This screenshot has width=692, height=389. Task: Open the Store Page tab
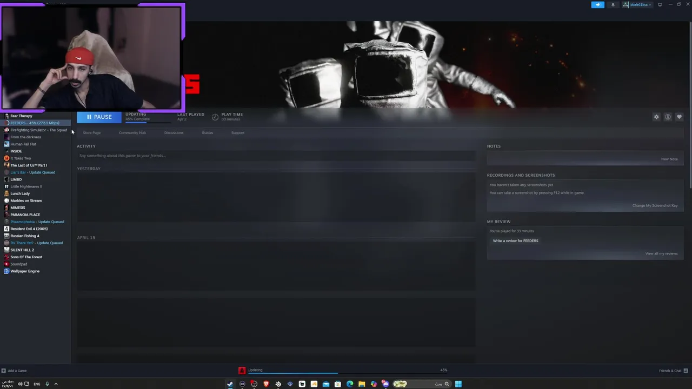(x=91, y=132)
